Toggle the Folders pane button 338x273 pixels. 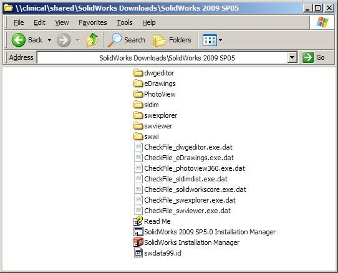pyautogui.click(x=172, y=40)
